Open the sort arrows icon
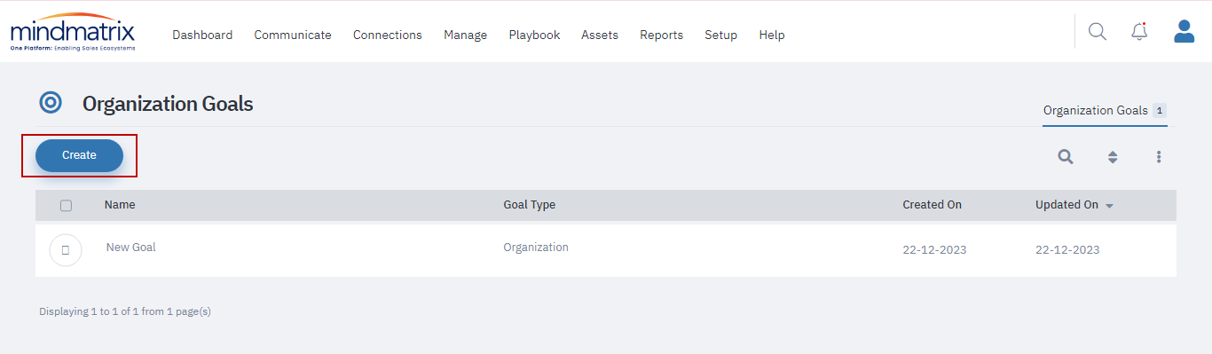Screen dimensions: 1212x354 click(1113, 157)
